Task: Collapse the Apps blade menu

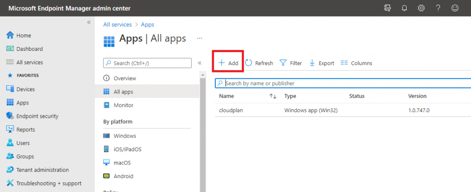Action: click(x=200, y=63)
